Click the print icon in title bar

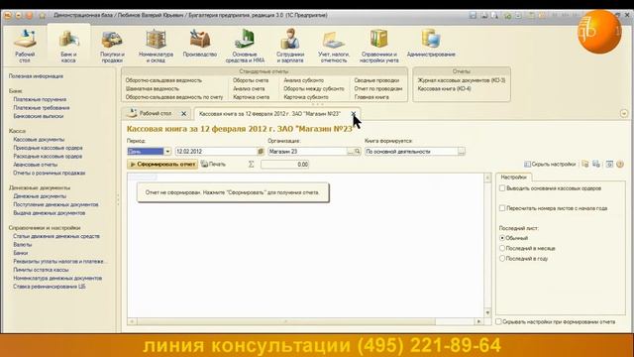pos(484,16)
